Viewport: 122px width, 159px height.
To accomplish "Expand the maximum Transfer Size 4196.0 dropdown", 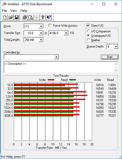I will (x=66, y=33).
